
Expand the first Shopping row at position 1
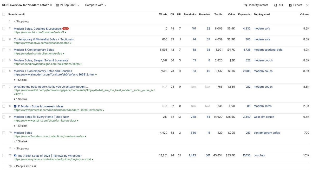(21, 22)
